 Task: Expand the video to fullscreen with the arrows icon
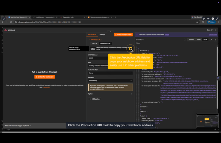(217, 18)
